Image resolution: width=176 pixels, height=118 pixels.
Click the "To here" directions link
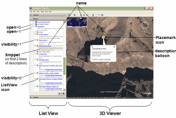[101, 59]
